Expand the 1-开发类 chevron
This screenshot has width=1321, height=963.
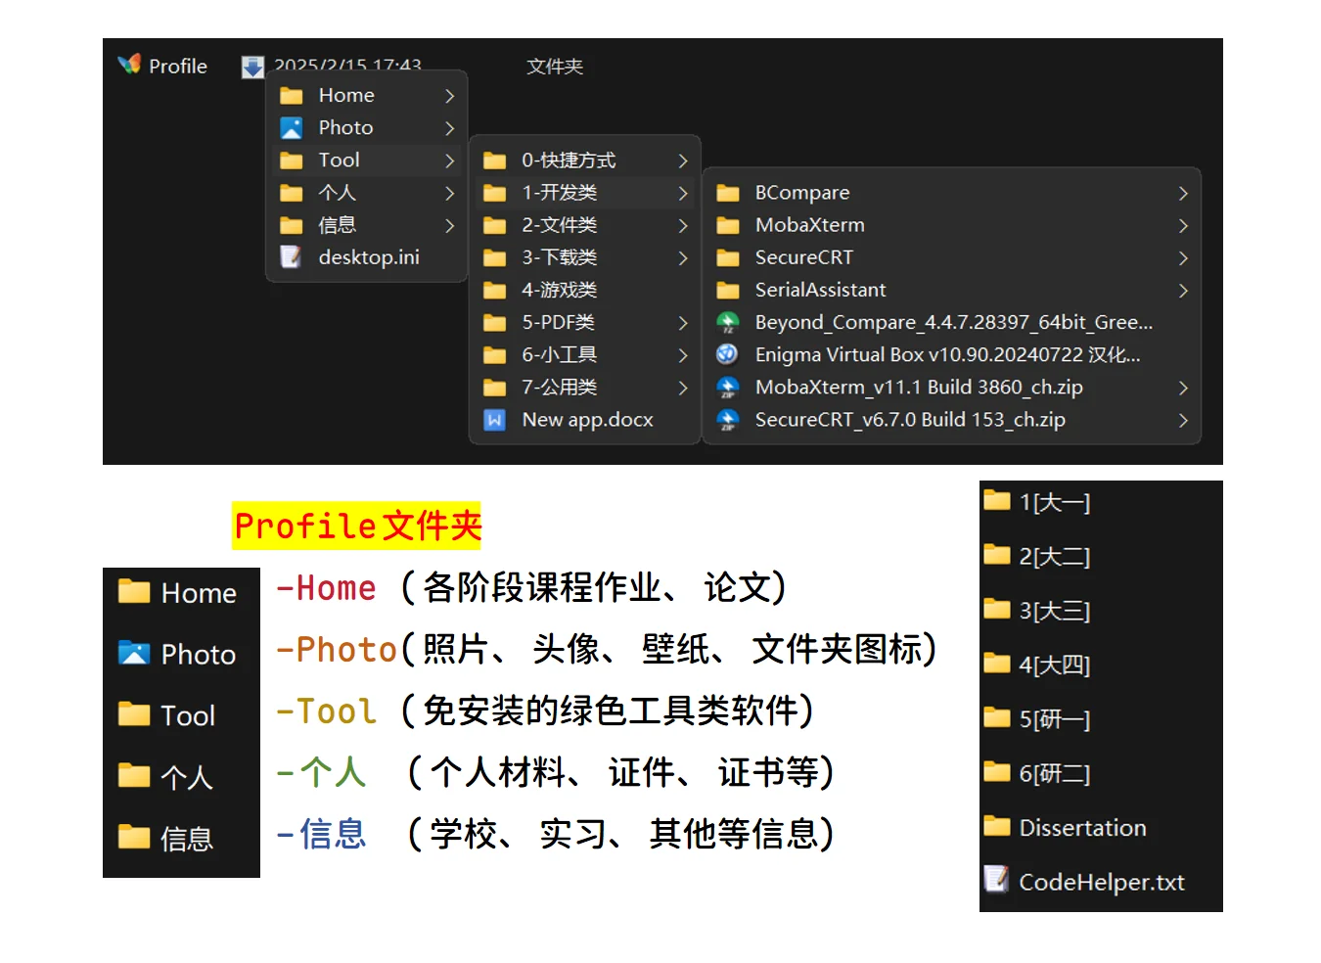683,193
